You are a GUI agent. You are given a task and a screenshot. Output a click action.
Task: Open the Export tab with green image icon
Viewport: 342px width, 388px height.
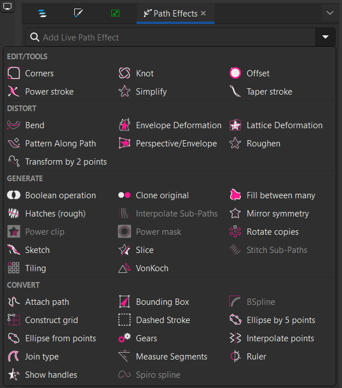(115, 13)
